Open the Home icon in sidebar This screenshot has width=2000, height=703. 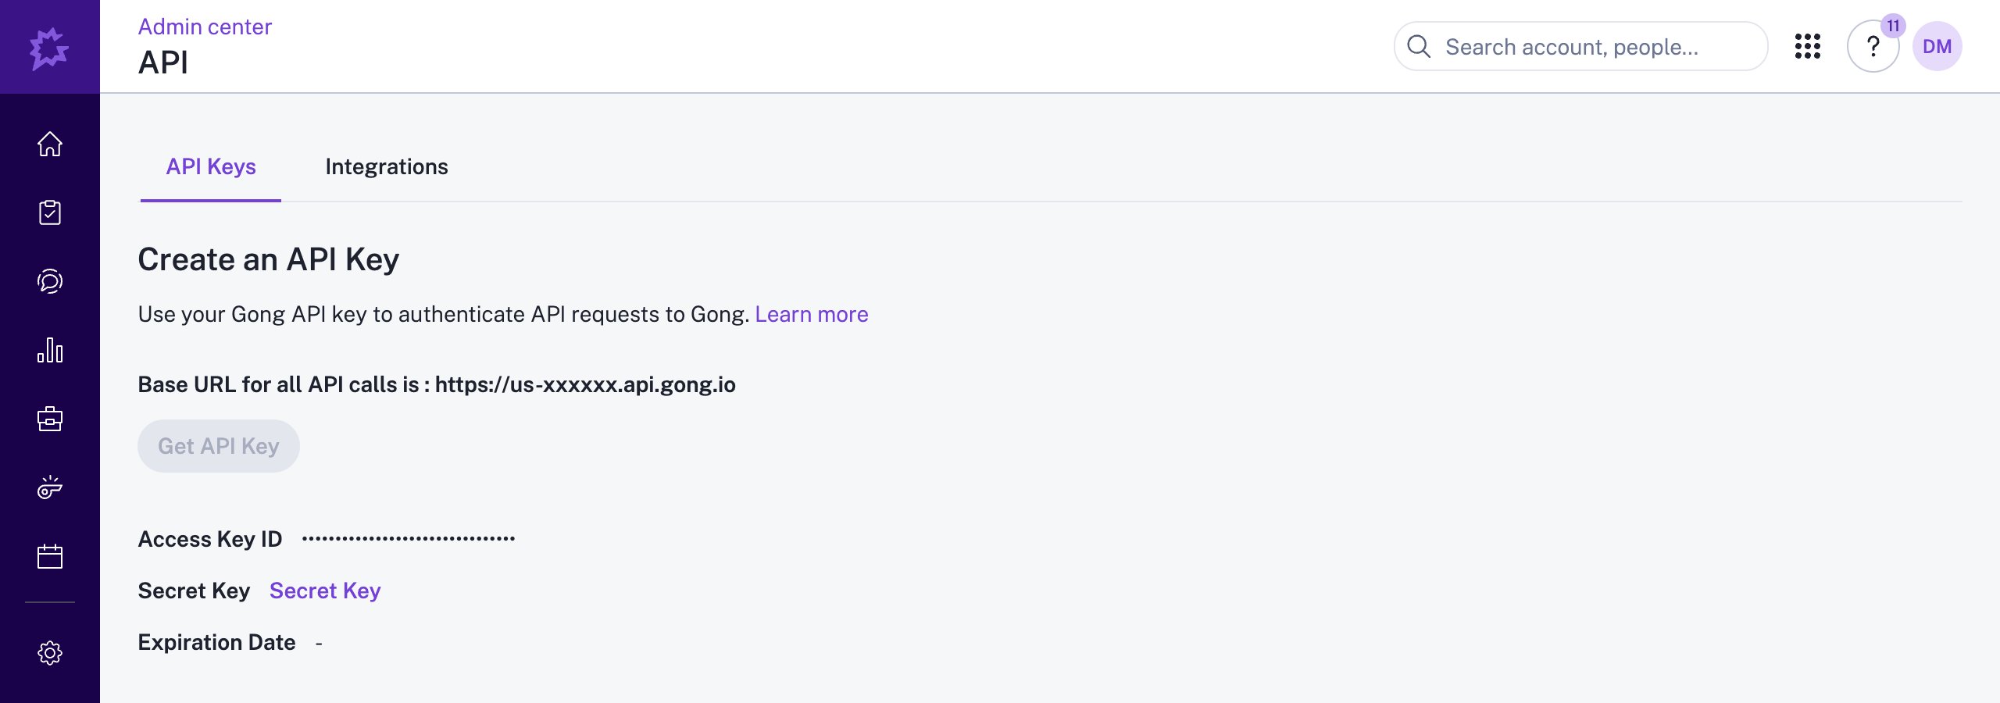tap(50, 144)
